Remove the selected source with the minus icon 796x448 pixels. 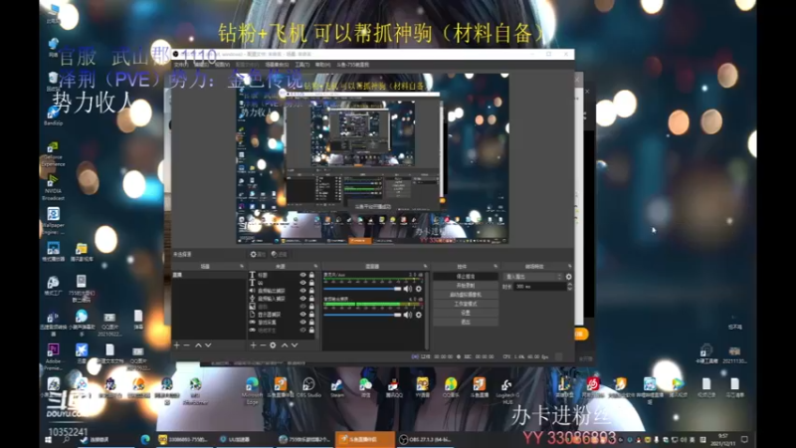point(263,345)
